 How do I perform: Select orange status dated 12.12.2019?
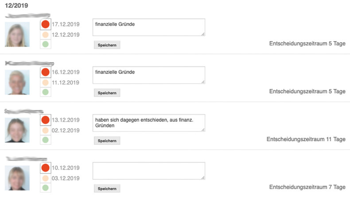point(45,35)
